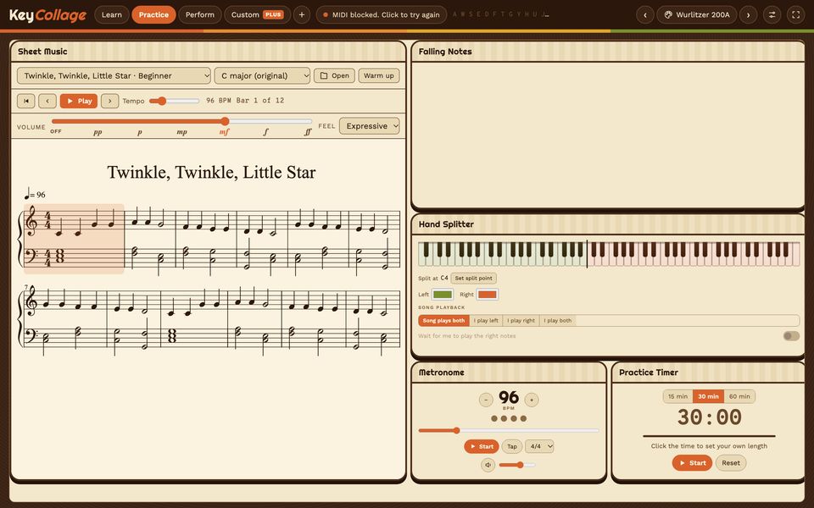
Task: Start the metronome
Action: click(482, 446)
